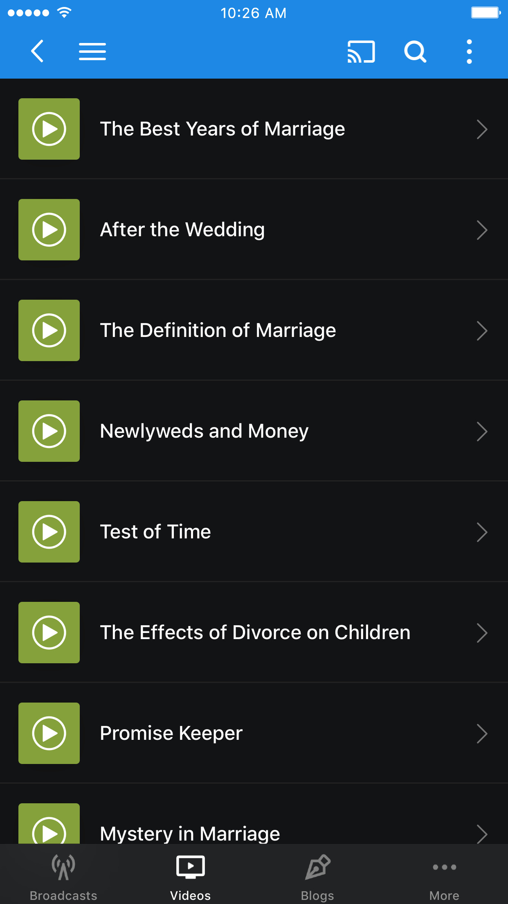Play The Best Years of Marriage video
Viewport: 508px width, 904px height.
[49, 129]
